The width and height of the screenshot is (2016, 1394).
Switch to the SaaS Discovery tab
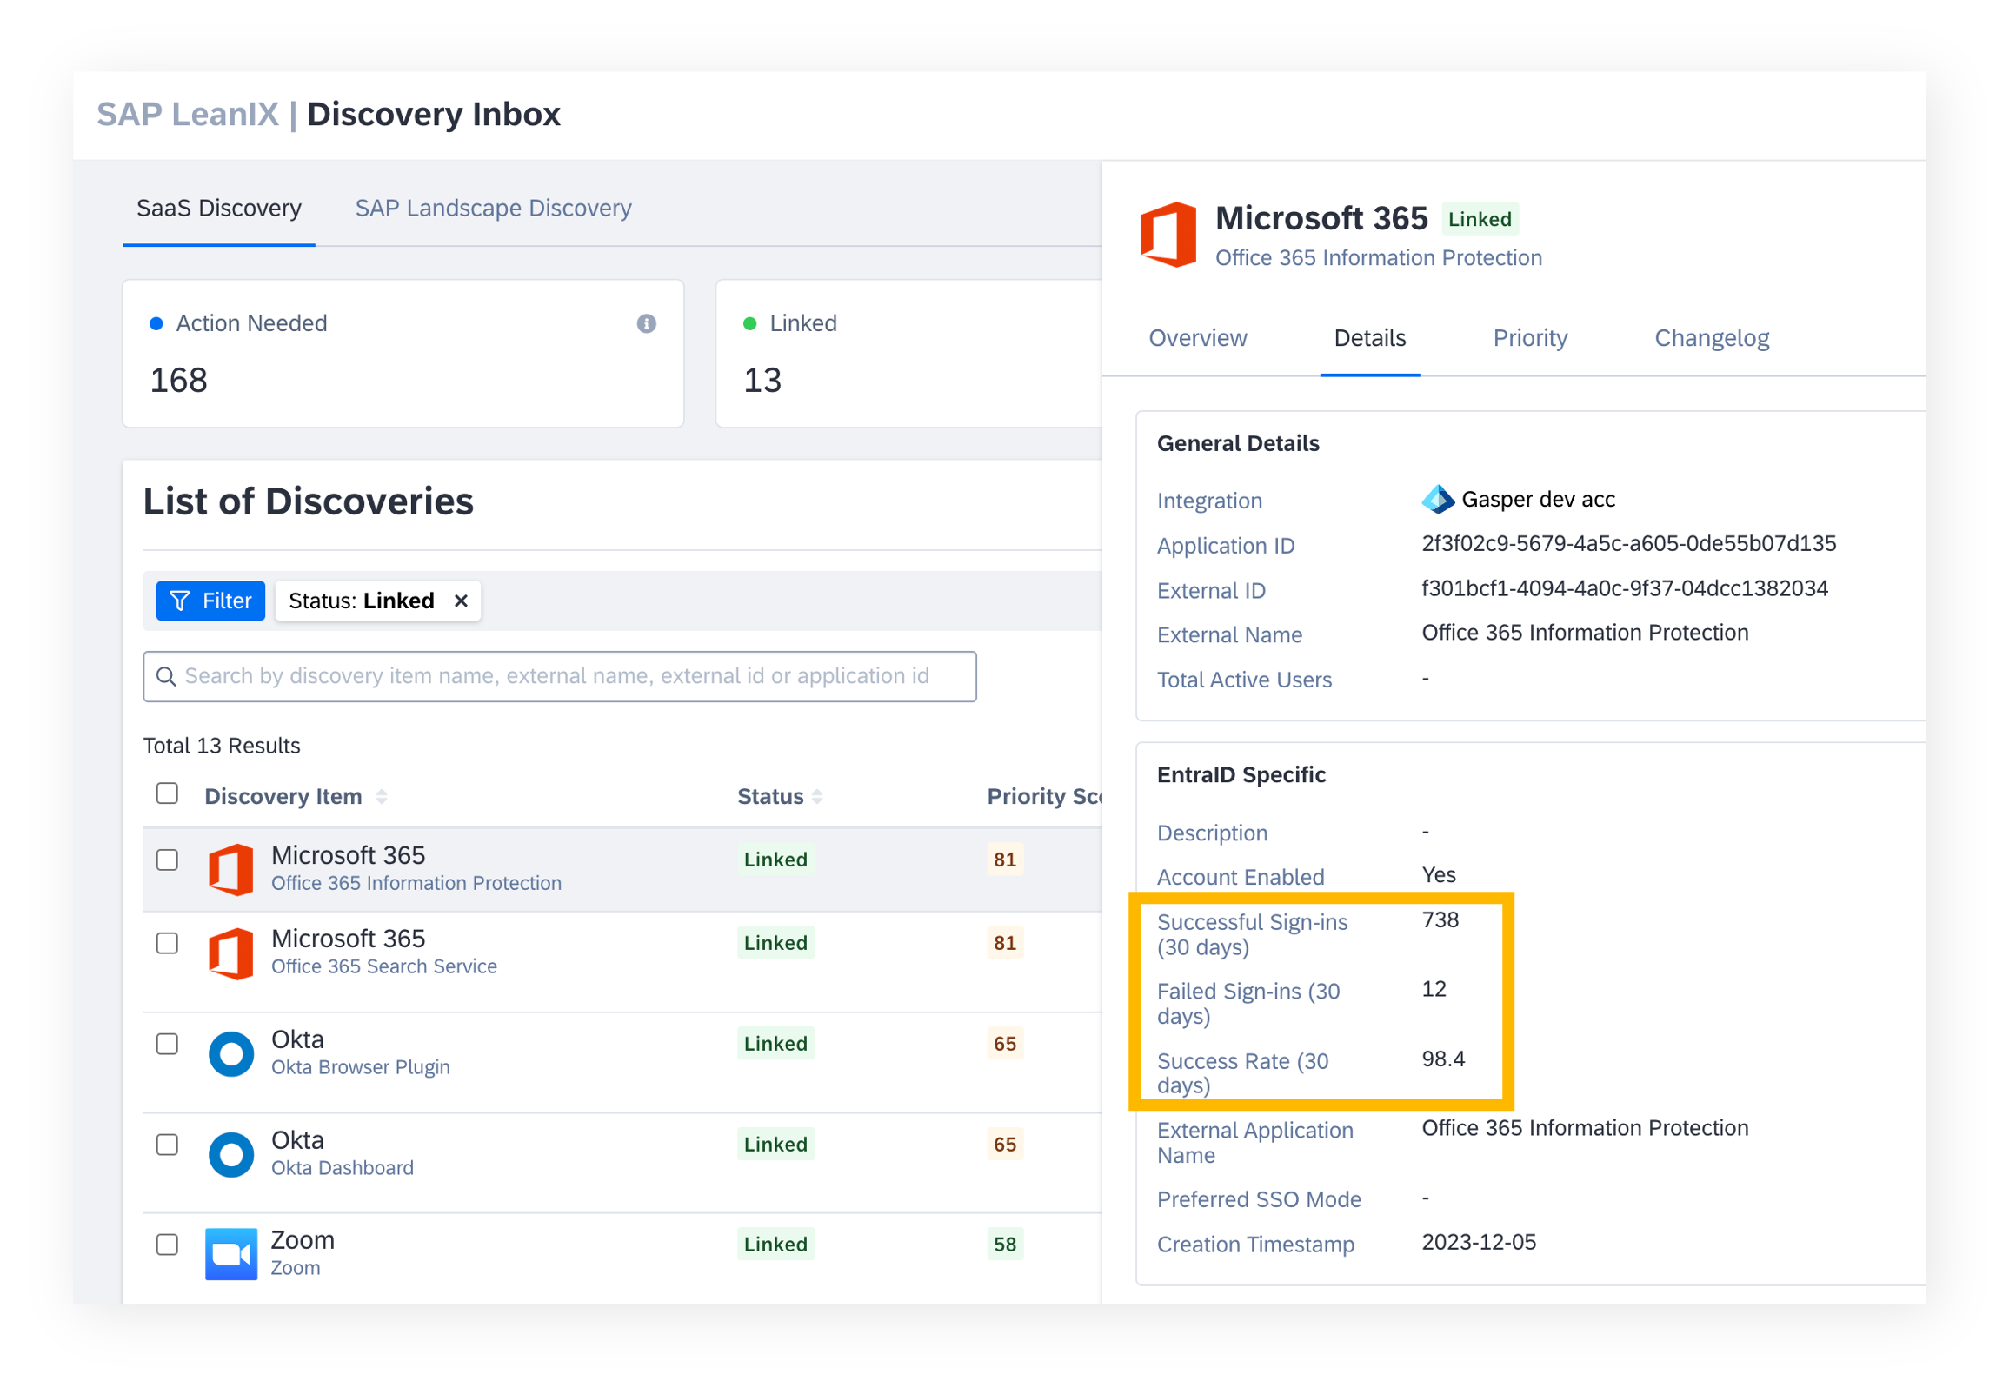point(218,208)
